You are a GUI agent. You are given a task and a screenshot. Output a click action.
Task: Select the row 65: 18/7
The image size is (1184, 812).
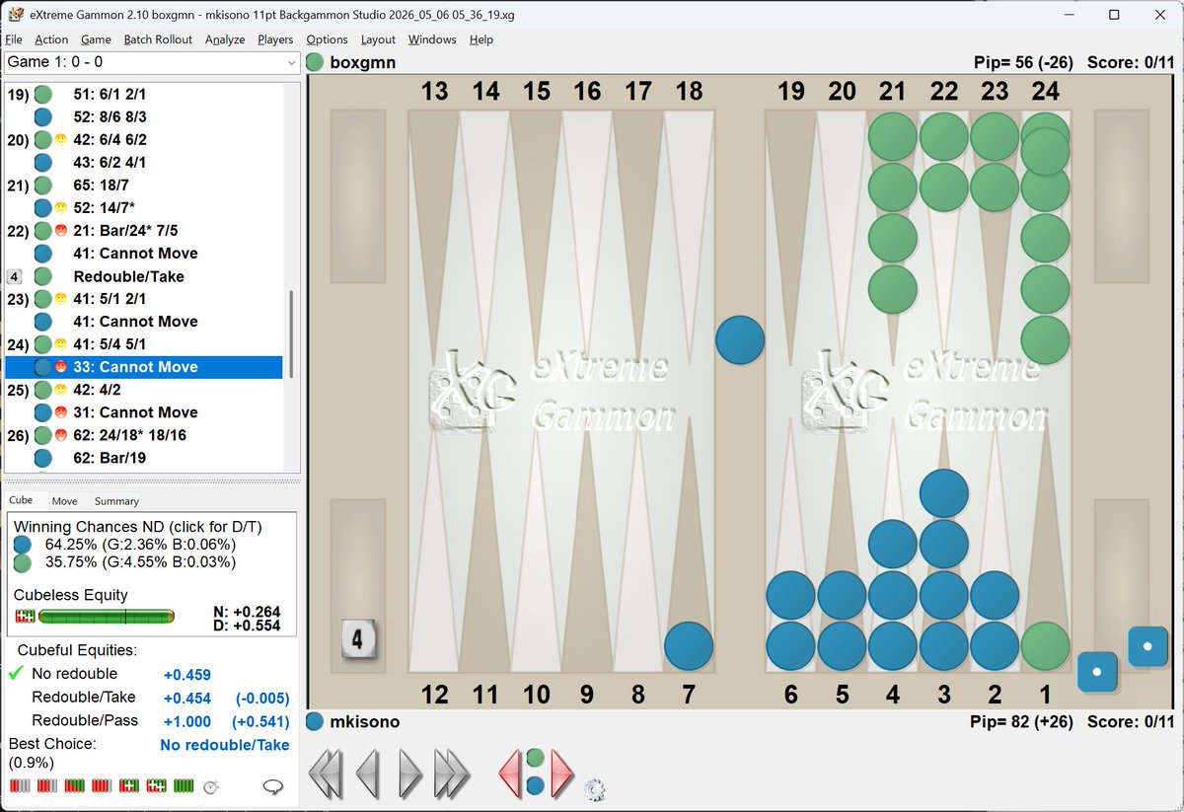pyautogui.click(x=144, y=185)
